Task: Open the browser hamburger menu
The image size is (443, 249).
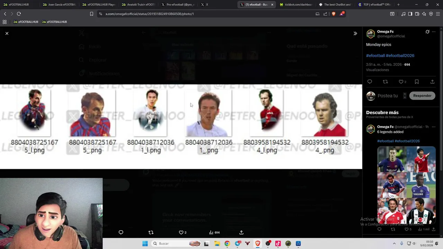Action: coord(438,14)
